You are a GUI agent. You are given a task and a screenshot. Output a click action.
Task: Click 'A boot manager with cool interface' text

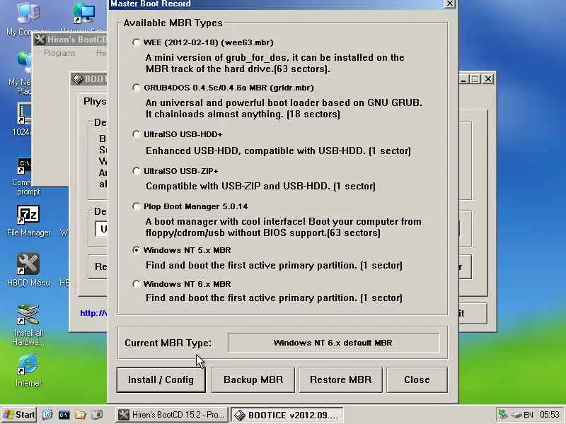284,227
